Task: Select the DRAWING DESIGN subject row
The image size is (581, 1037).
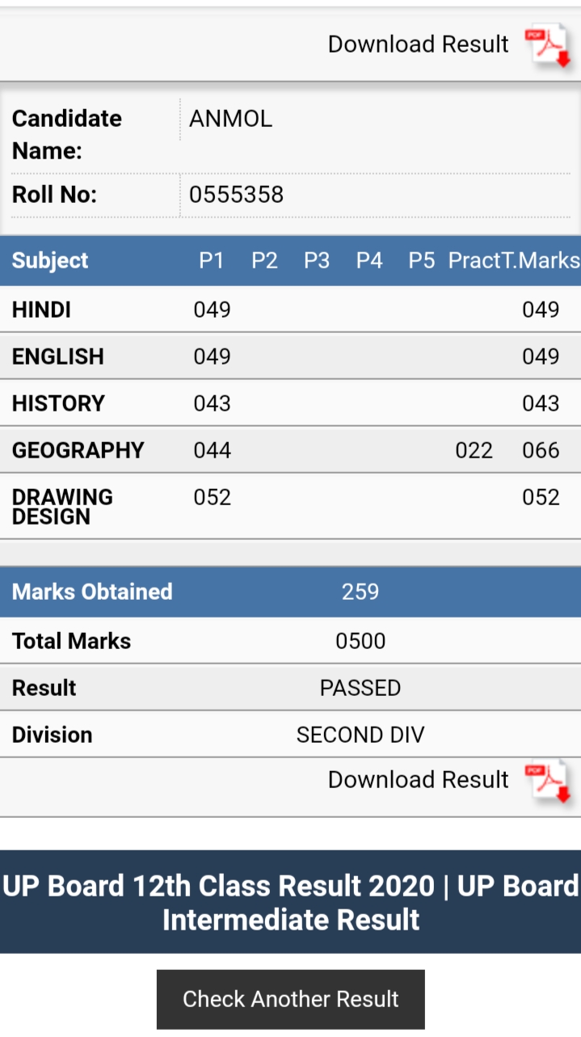Action: [291, 507]
